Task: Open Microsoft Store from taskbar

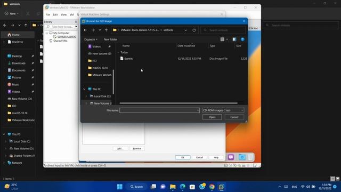Action: coord(192,187)
